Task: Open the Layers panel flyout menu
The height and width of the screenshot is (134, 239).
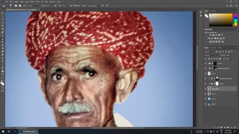Action: click(237, 48)
